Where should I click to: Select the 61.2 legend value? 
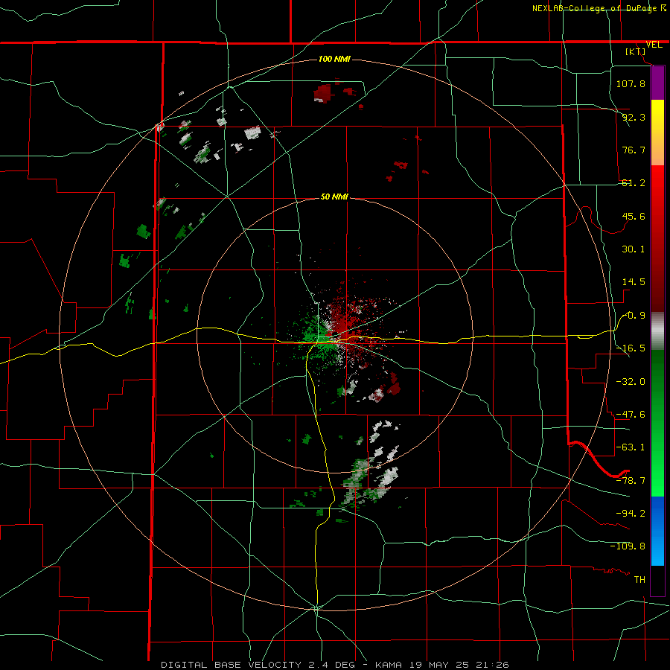tap(634, 183)
